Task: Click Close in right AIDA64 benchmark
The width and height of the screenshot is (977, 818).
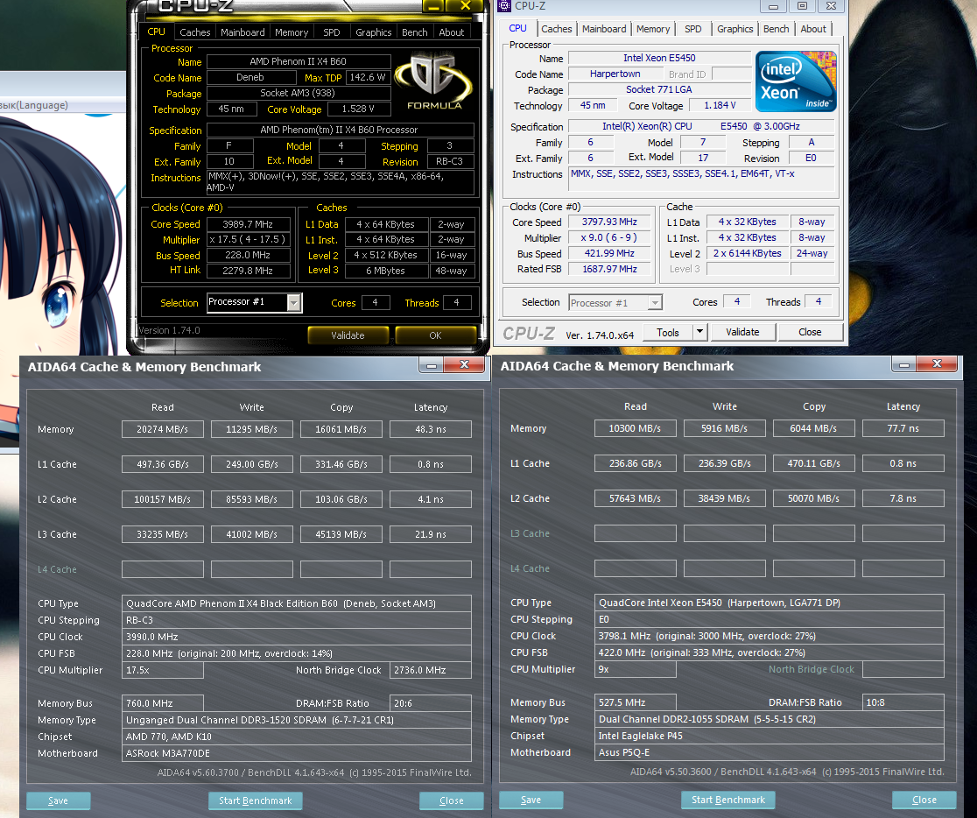Action: [x=924, y=800]
